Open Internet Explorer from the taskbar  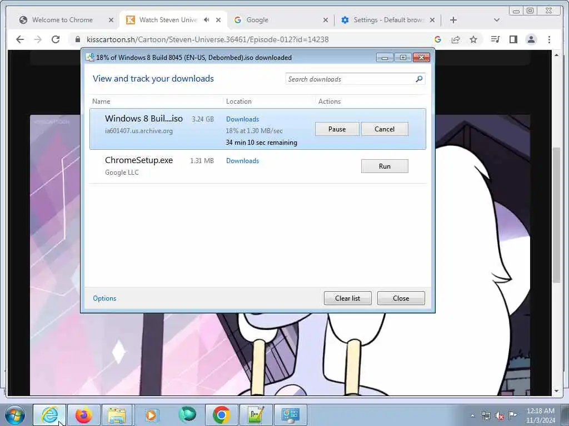pos(49,415)
